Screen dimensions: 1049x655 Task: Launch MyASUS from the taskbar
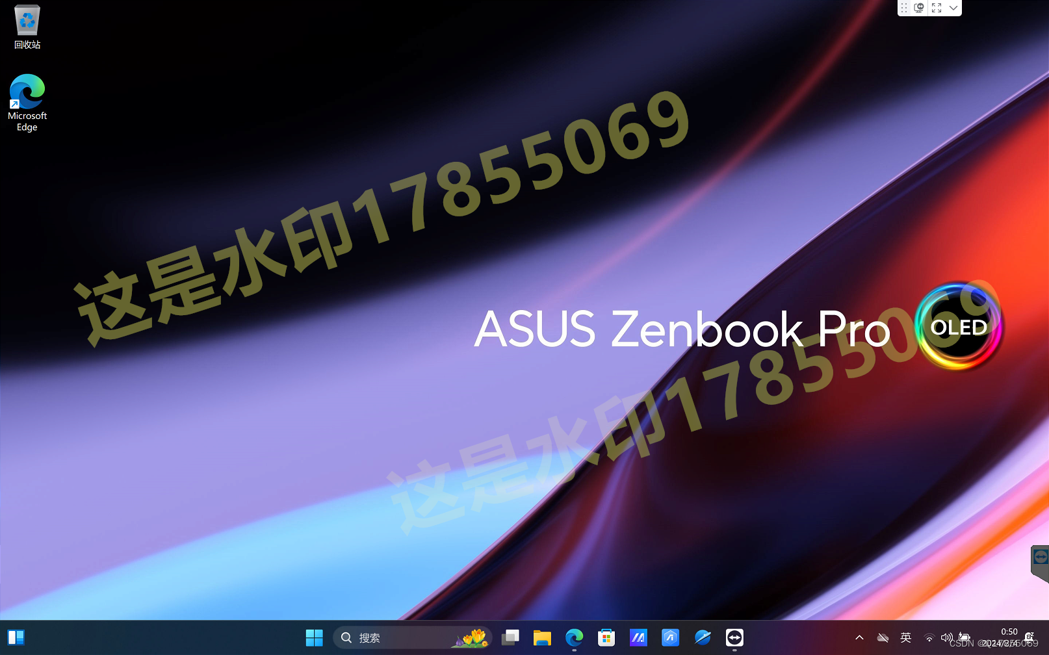pyautogui.click(x=638, y=638)
